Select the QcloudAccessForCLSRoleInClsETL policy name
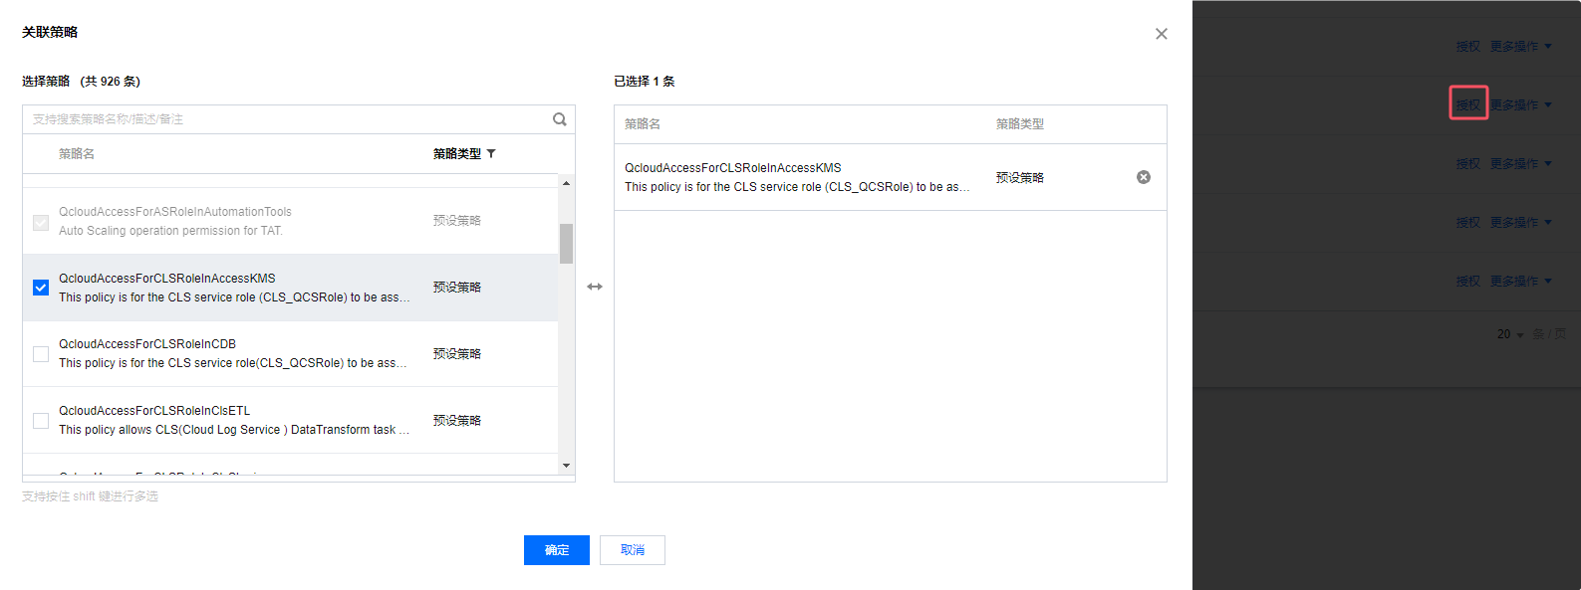 pyautogui.click(x=154, y=411)
